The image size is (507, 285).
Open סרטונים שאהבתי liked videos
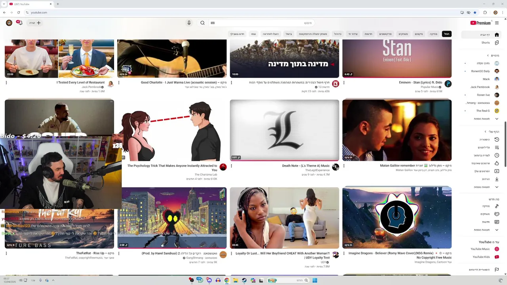click(481, 163)
